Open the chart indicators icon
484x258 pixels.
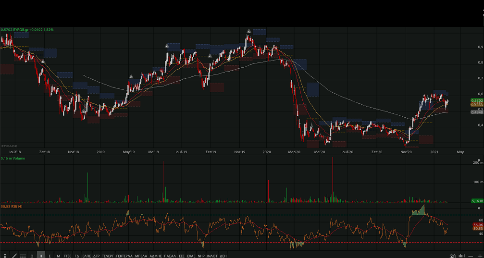(x=452, y=256)
